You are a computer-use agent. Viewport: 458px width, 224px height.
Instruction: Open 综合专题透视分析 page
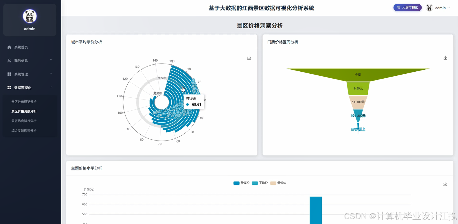[x=24, y=131]
